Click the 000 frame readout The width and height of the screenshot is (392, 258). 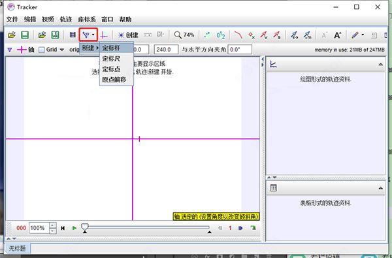click(x=22, y=228)
